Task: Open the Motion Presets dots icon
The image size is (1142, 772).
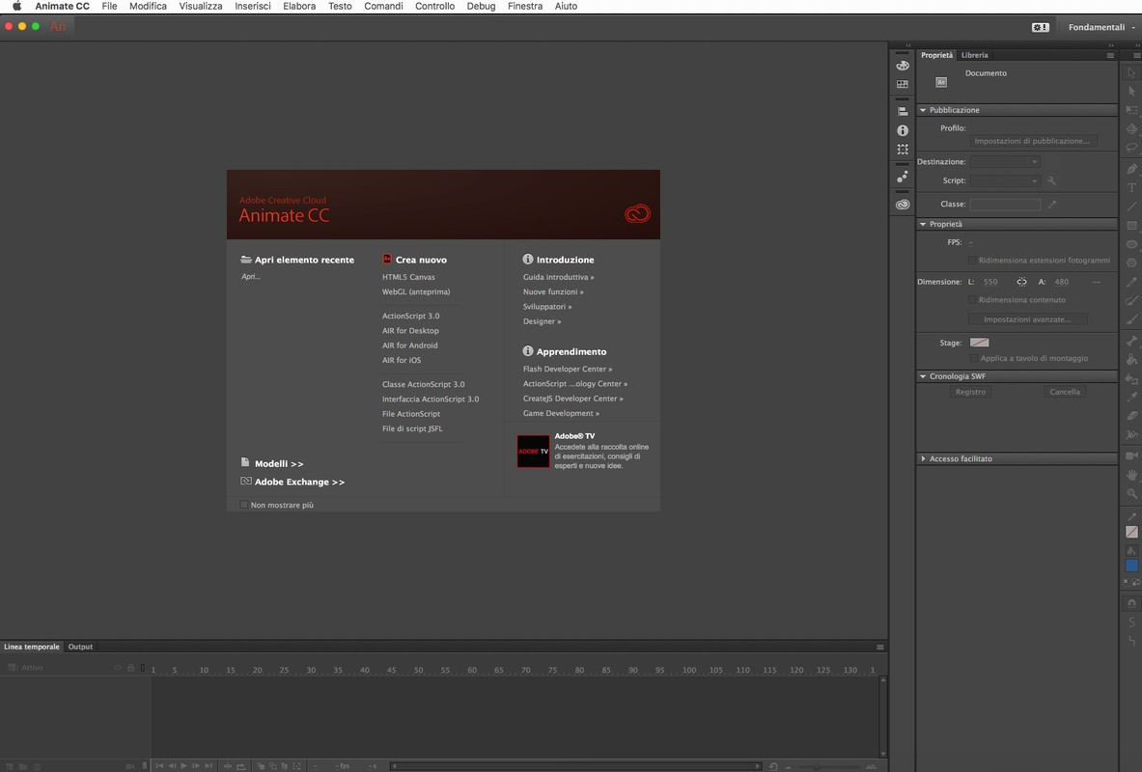Action: (x=903, y=177)
